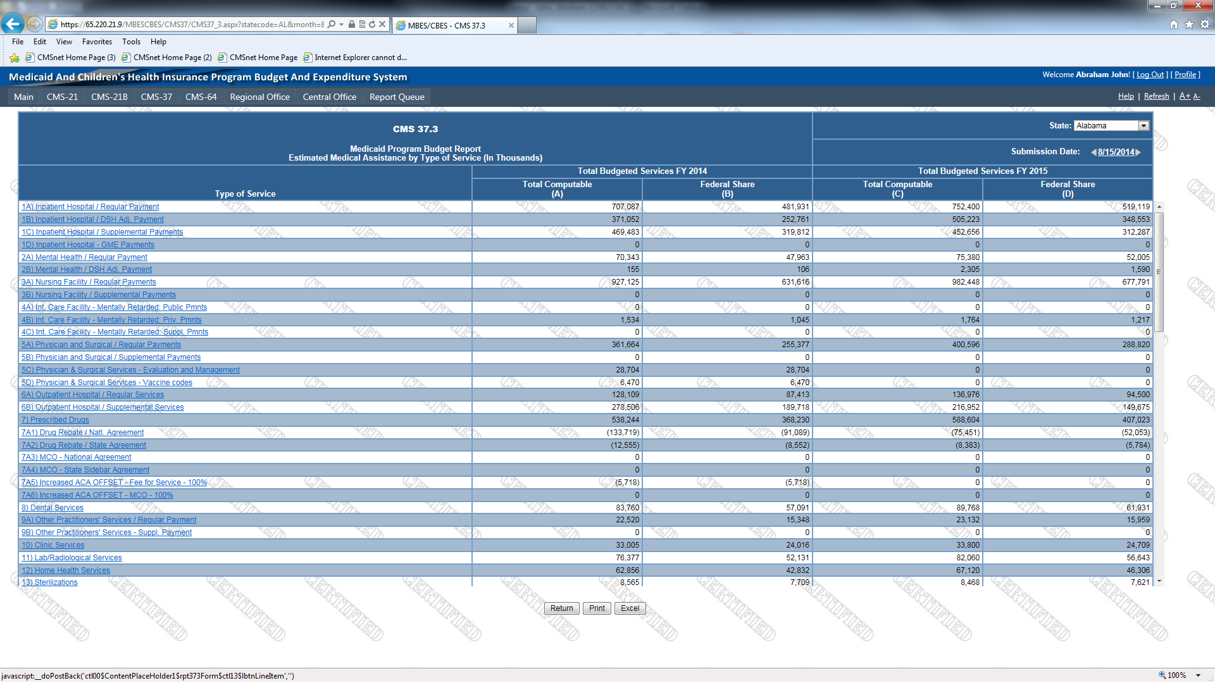Click the Compatibility View icon in address bar
Image resolution: width=1215 pixels, height=683 pixels.
click(362, 24)
